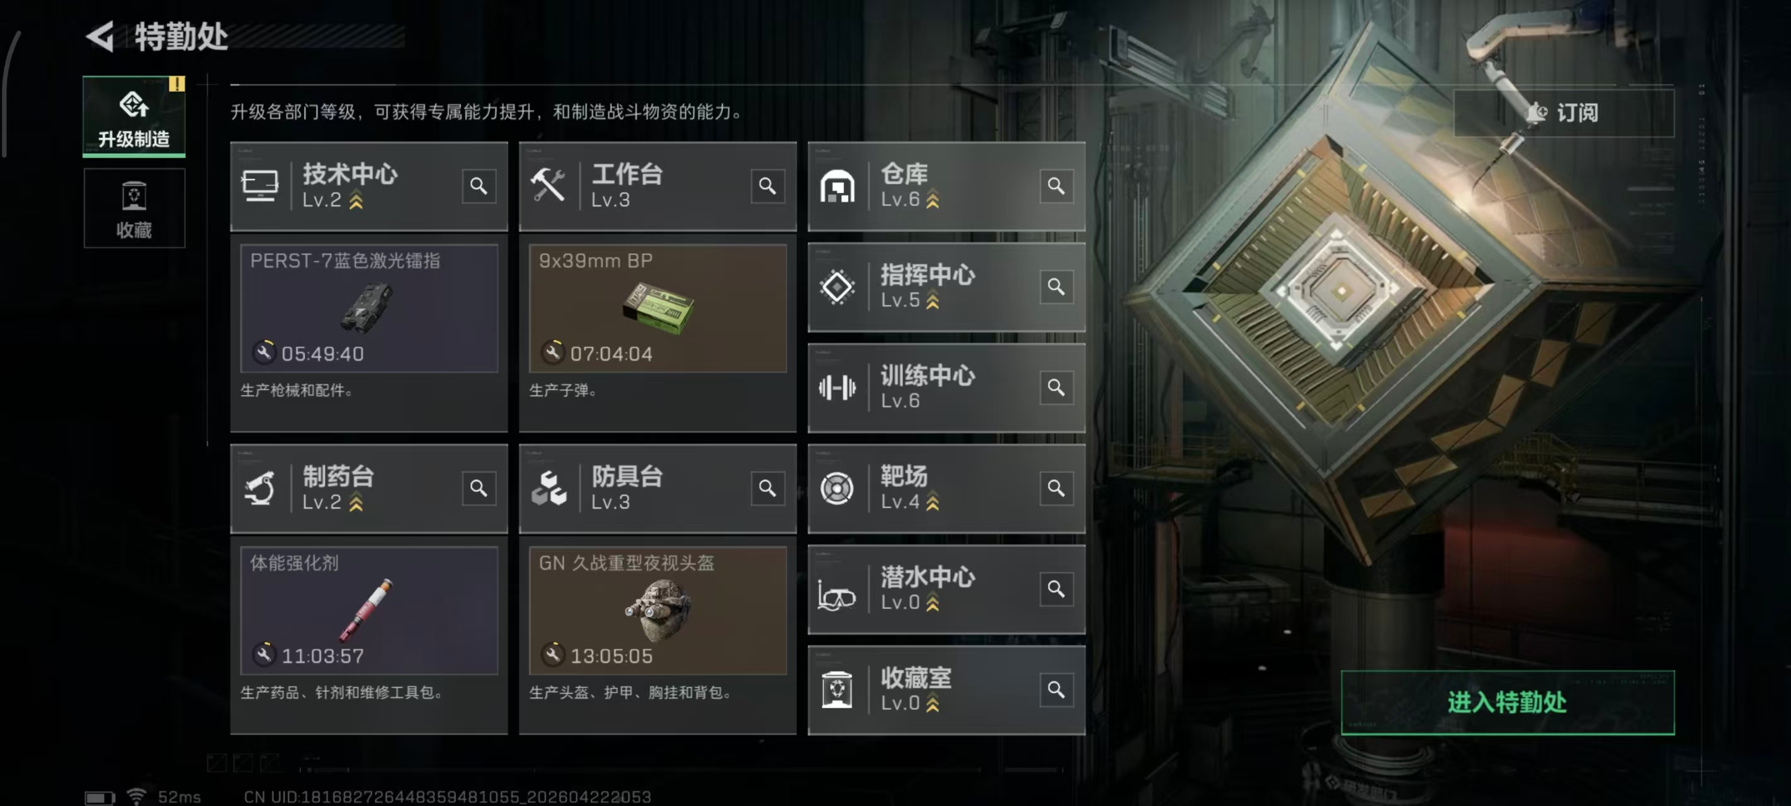The width and height of the screenshot is (1791, 806).
Task: Click the 训练中心 magnifier icon
Action: (1055, 387)
